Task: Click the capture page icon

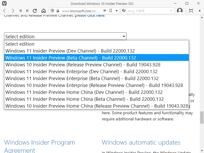Action: click(191, 11)
